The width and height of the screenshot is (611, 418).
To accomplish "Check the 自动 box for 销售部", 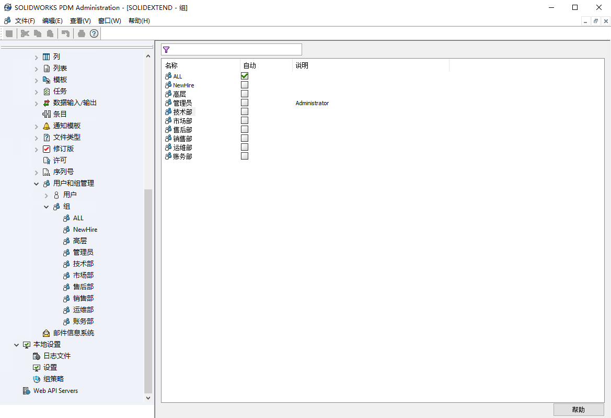I will (x=244, y=138).
